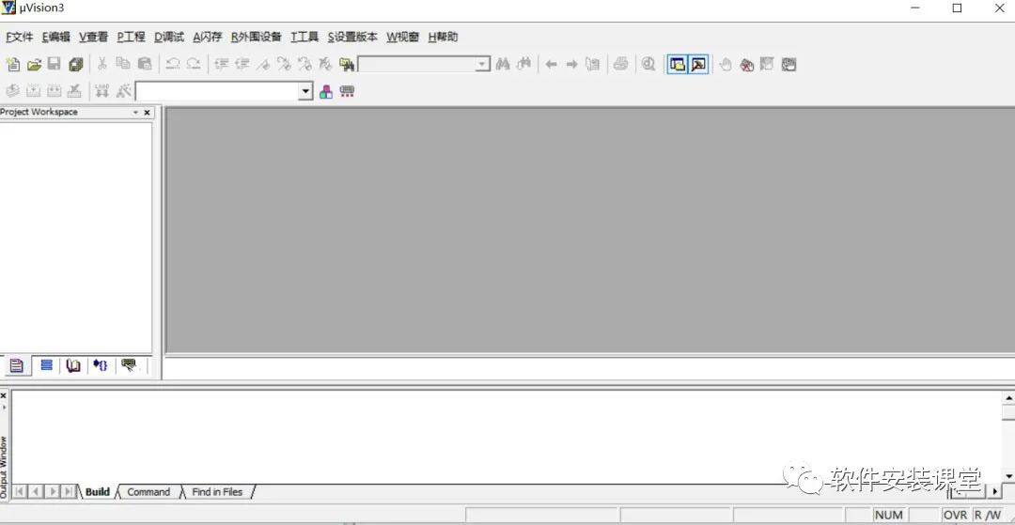Open the R外围设备 menu
1015x525 pixels.
tap(257, 37)
